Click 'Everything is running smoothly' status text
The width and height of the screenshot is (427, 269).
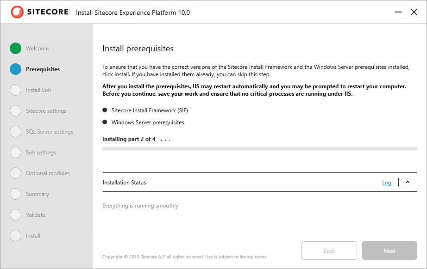pyautogui.click(x=140, y=206)
